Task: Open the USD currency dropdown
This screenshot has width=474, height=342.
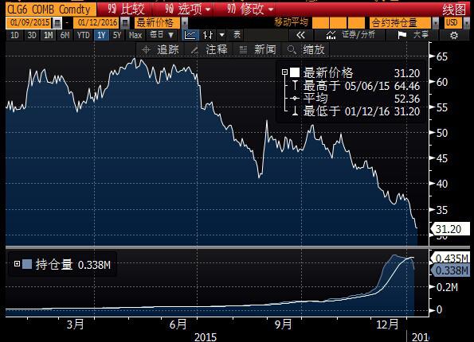Action: click(466, 23)
